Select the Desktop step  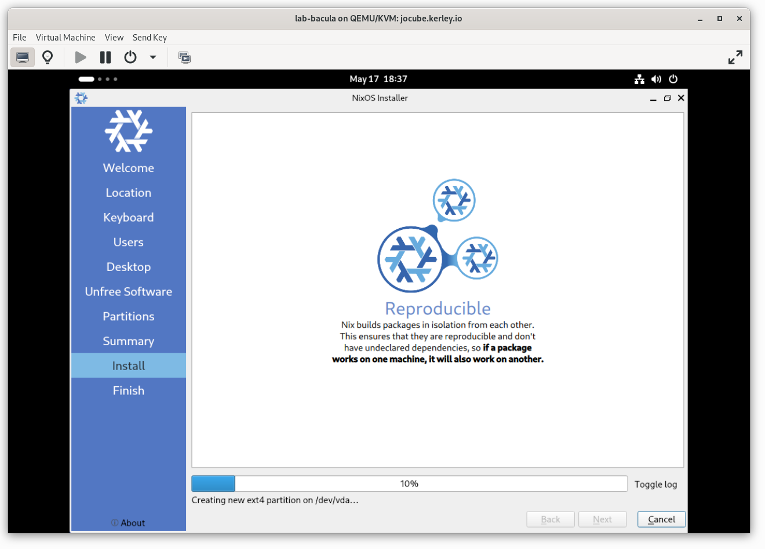pyautogui.click(x=129, y=267)
